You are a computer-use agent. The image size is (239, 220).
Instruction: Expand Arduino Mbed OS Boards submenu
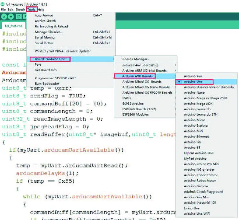click(145, 81)
